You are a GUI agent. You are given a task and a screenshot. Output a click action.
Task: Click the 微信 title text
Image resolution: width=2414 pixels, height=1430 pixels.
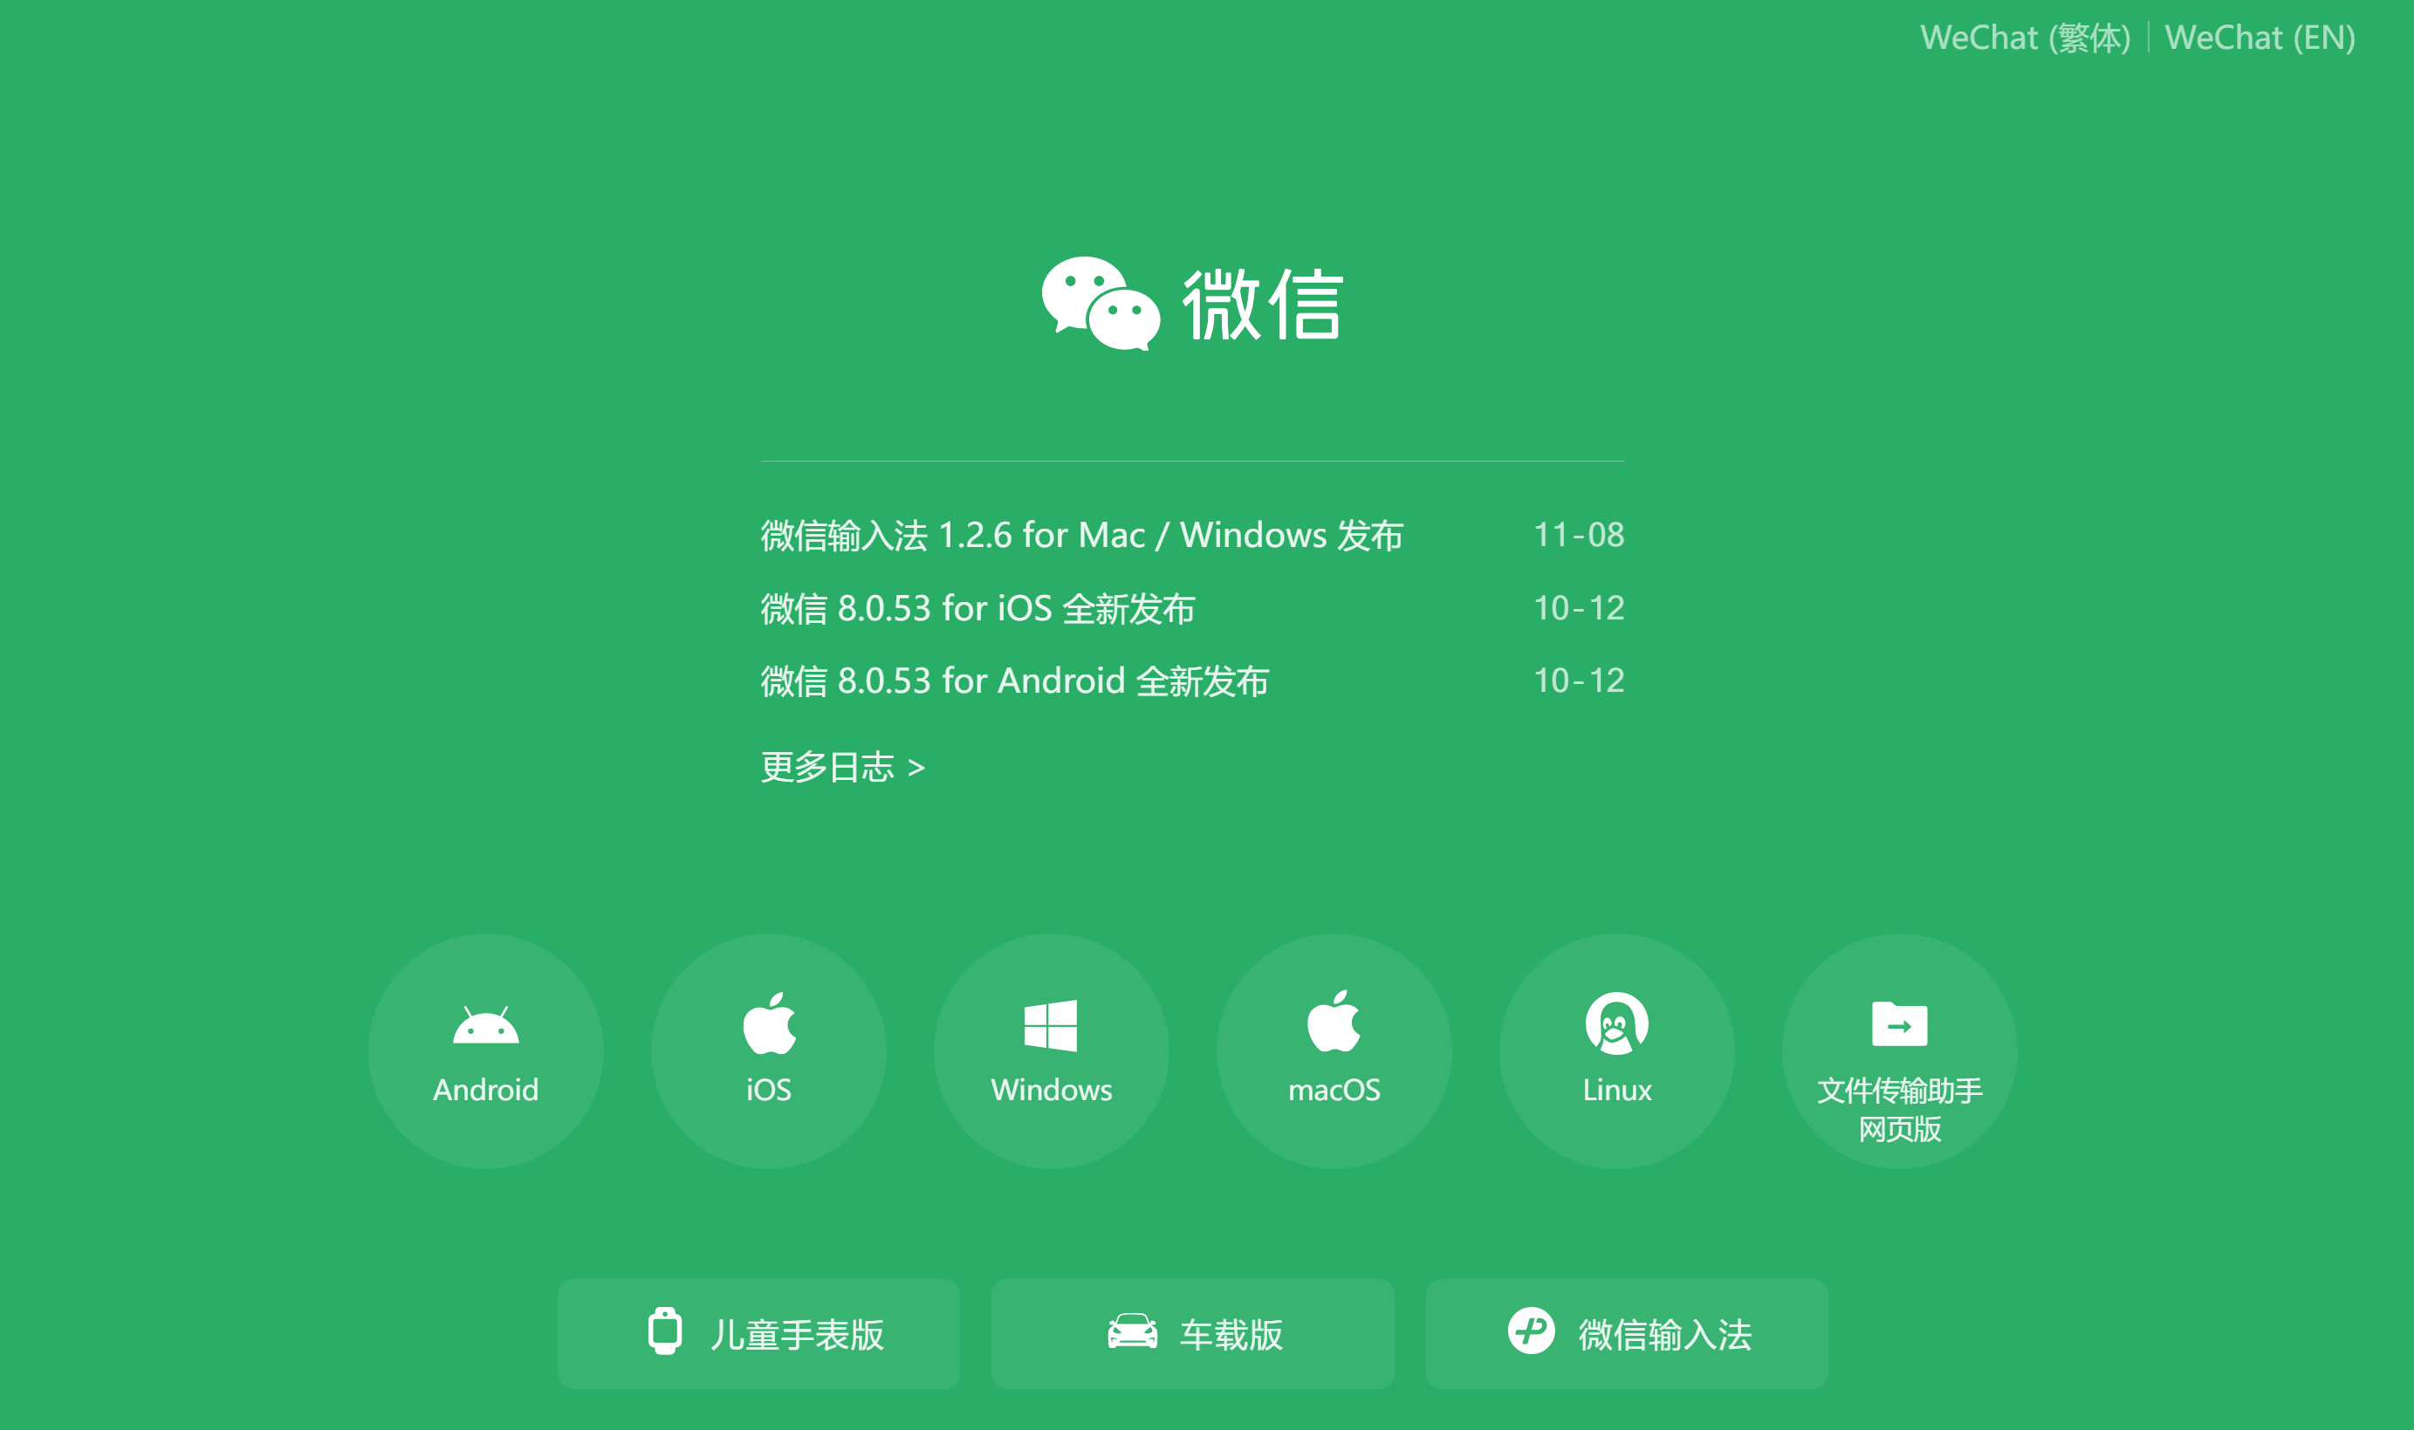[1262, 304]
